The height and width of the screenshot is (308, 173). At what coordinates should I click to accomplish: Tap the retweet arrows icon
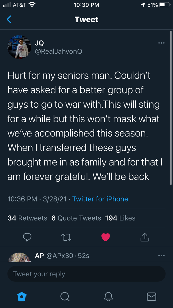pos(67,237)
